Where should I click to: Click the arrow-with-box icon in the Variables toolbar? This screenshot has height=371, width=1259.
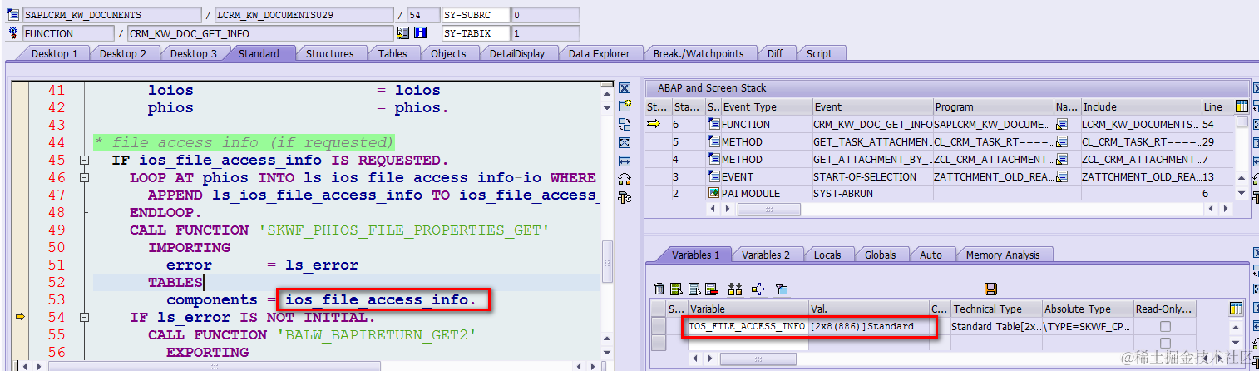point(758,289)
